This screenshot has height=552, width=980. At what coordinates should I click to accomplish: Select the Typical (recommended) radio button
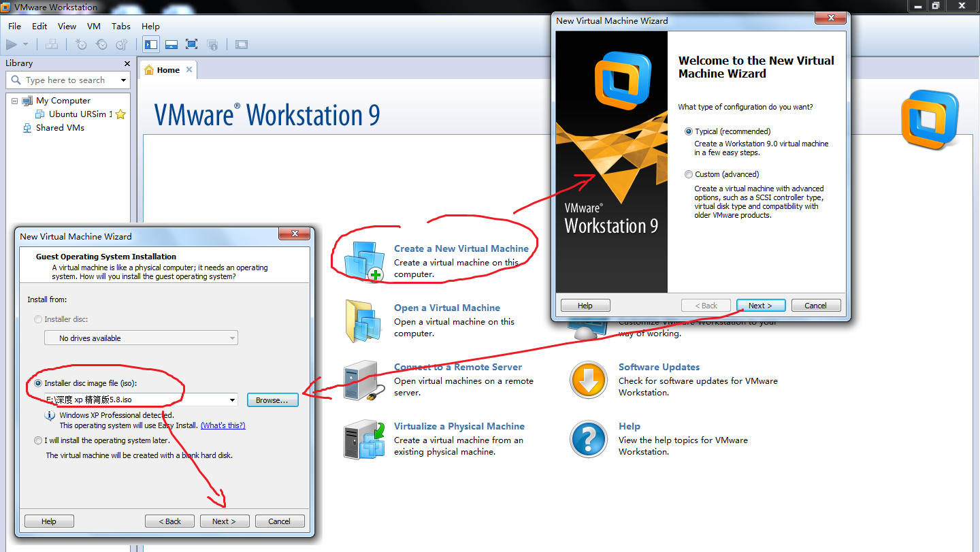click(689, 131)
